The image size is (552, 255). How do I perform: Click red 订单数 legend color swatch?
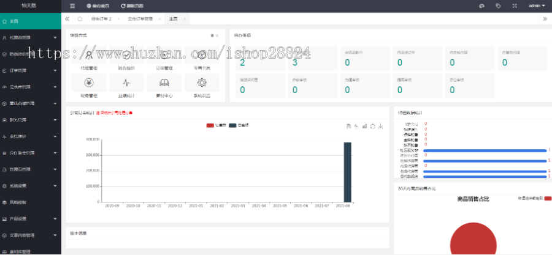point(210,125)
